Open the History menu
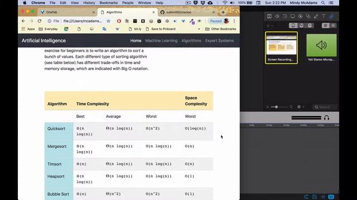Viewport: 357px width, 200px height. click(x=89, y=3)
